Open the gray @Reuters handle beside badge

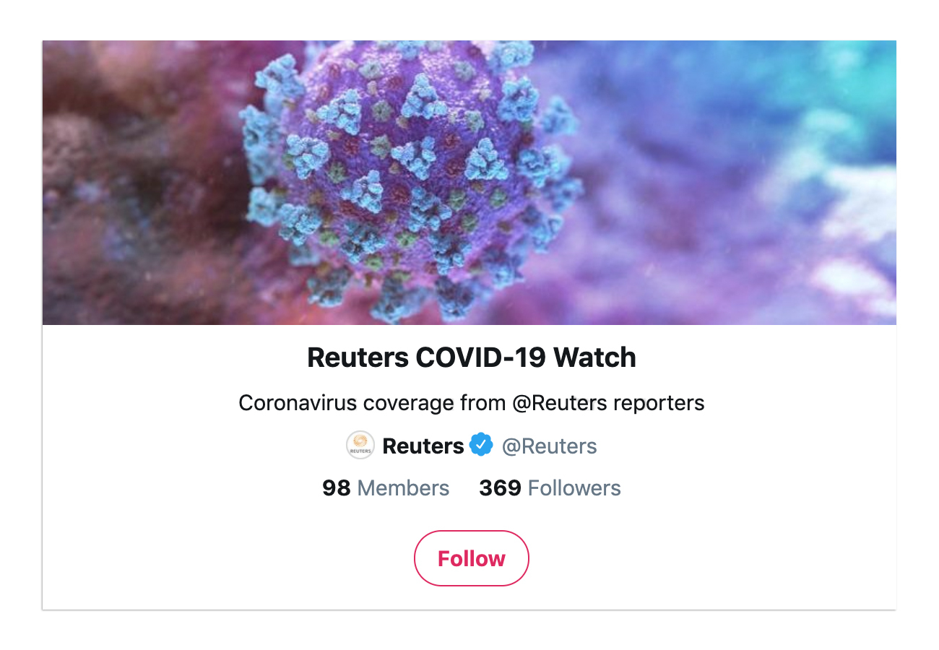click(x=550, y=446)
